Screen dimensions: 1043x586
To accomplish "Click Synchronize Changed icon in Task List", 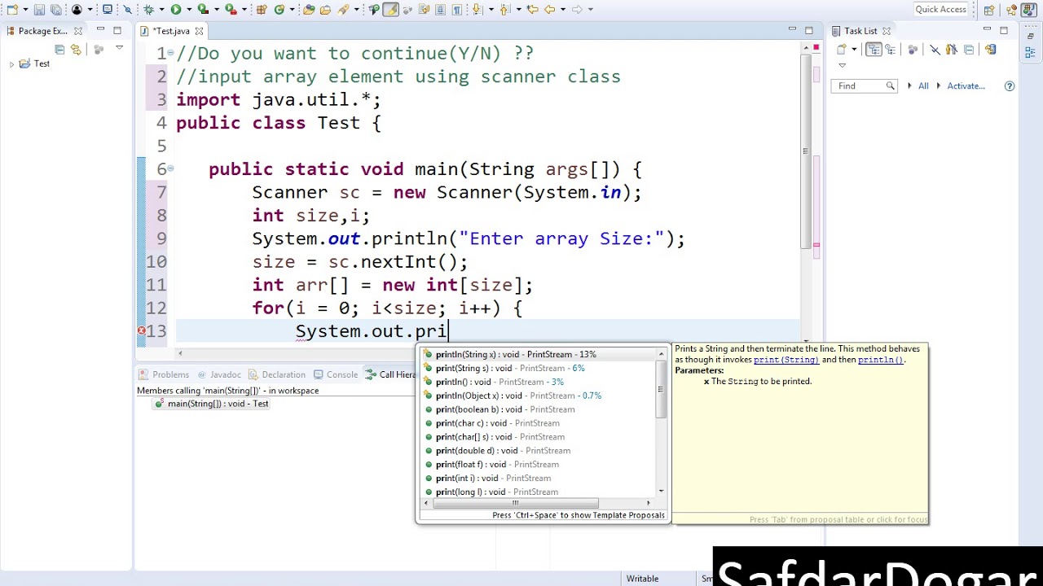I will (991, 50).
